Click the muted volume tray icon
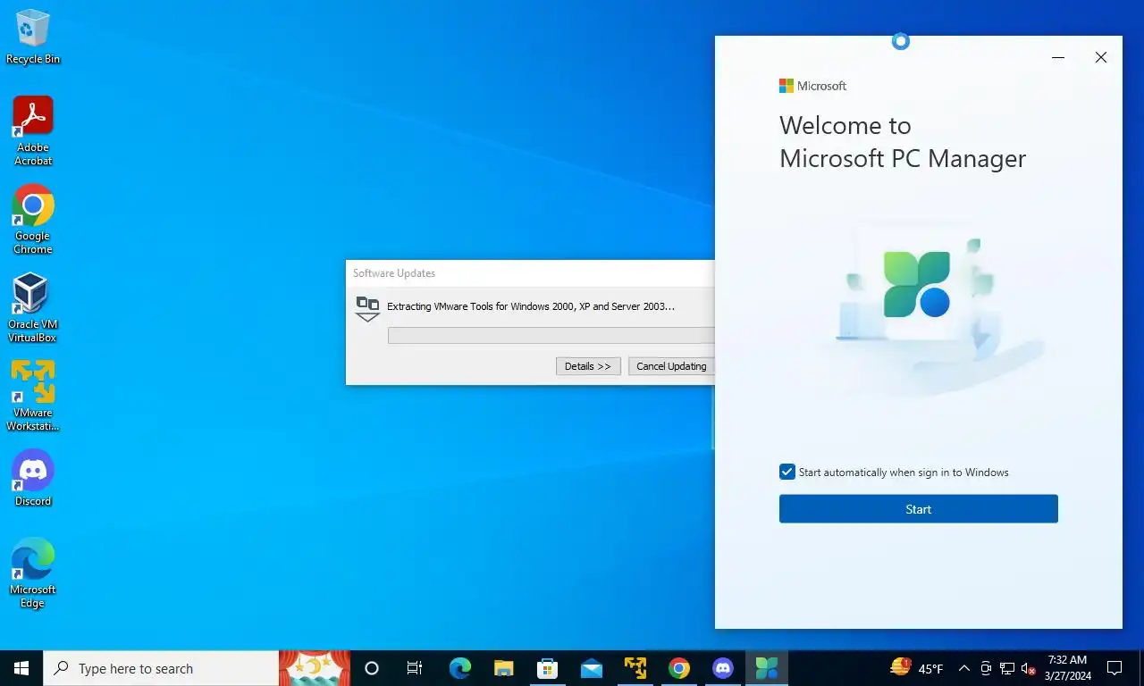Image resolution: width=1144 pixels, height=686 pixels. [x=1028, y=668]
